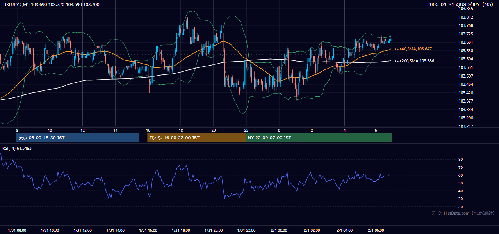This screenshot has width=499, height=234.
Task: Click the 103.290 price axis label
Action: [x=465, y=118]
